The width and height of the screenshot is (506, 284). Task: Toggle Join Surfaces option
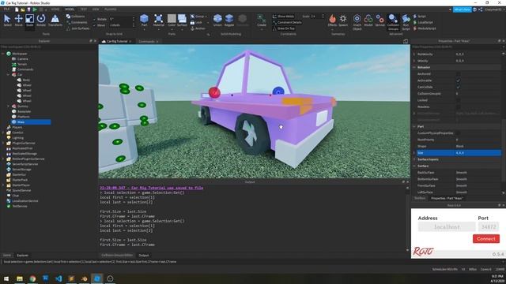[x=77, y=28]
